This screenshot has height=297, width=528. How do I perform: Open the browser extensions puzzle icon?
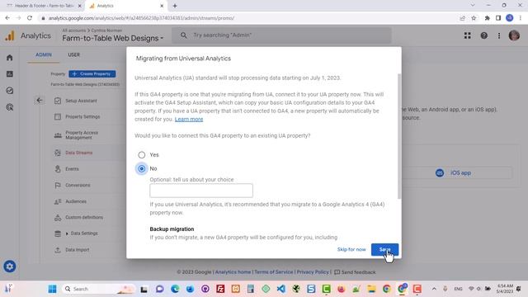(488, 18)
